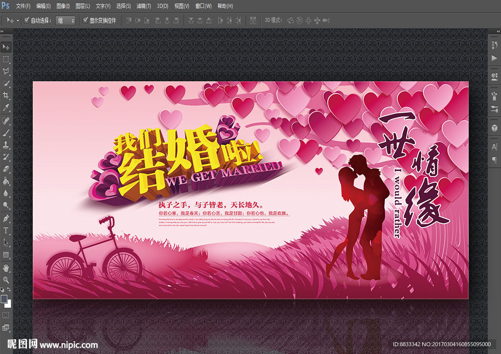Click the Align Top Edges button

(x=129, y=21)
